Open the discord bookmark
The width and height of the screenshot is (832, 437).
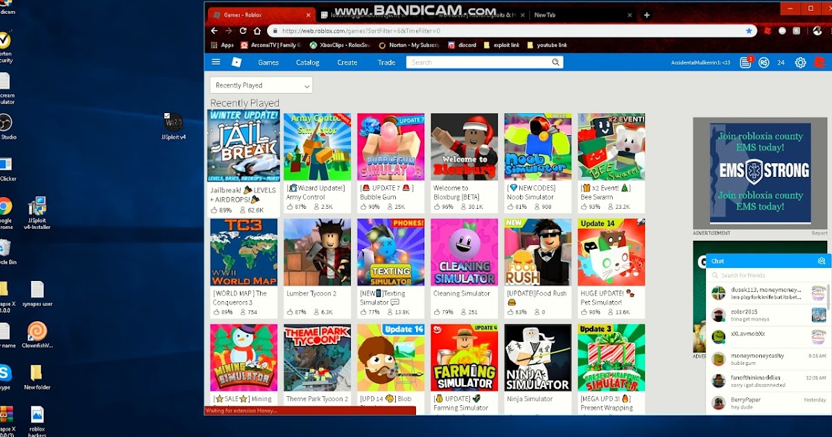point(462,45)
